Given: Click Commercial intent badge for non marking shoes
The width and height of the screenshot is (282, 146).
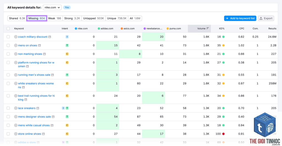Looking at the screenshot, I should [67, 54].
